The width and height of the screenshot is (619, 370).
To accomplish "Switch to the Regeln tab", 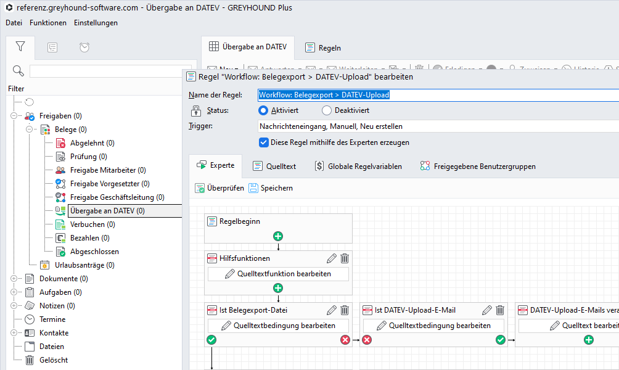I will coord(323,47).
